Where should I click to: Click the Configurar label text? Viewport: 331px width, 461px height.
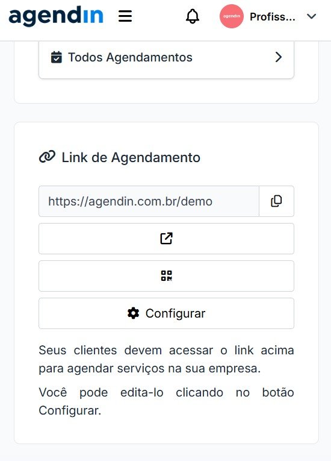pyautogui.click(x=175, y=314)
